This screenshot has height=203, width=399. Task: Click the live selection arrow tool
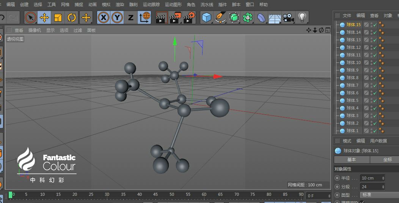pos(31,17)
